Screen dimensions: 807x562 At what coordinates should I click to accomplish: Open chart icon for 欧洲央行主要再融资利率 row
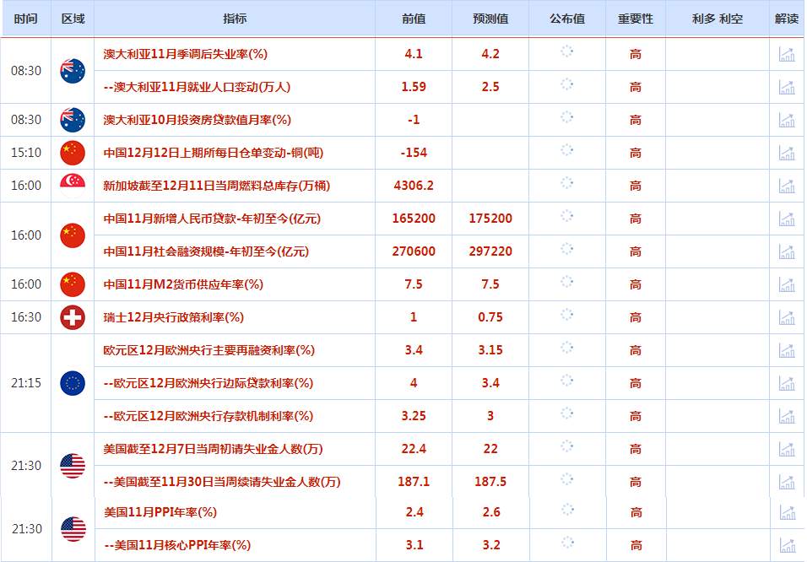[787, 350]
